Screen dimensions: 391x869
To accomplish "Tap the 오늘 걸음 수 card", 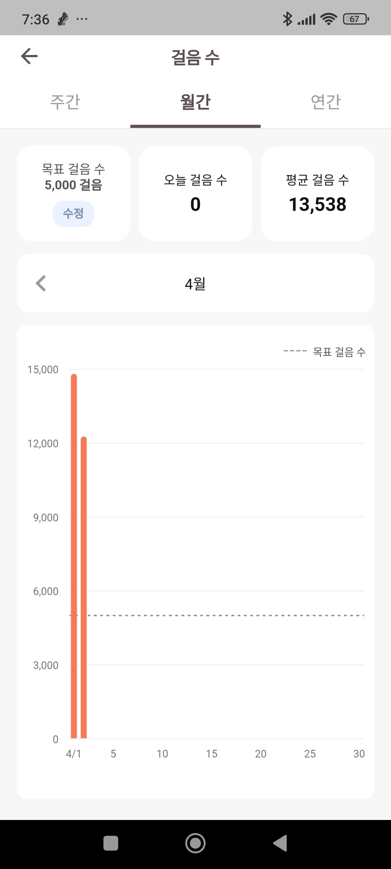I will [x=195, y=194].
